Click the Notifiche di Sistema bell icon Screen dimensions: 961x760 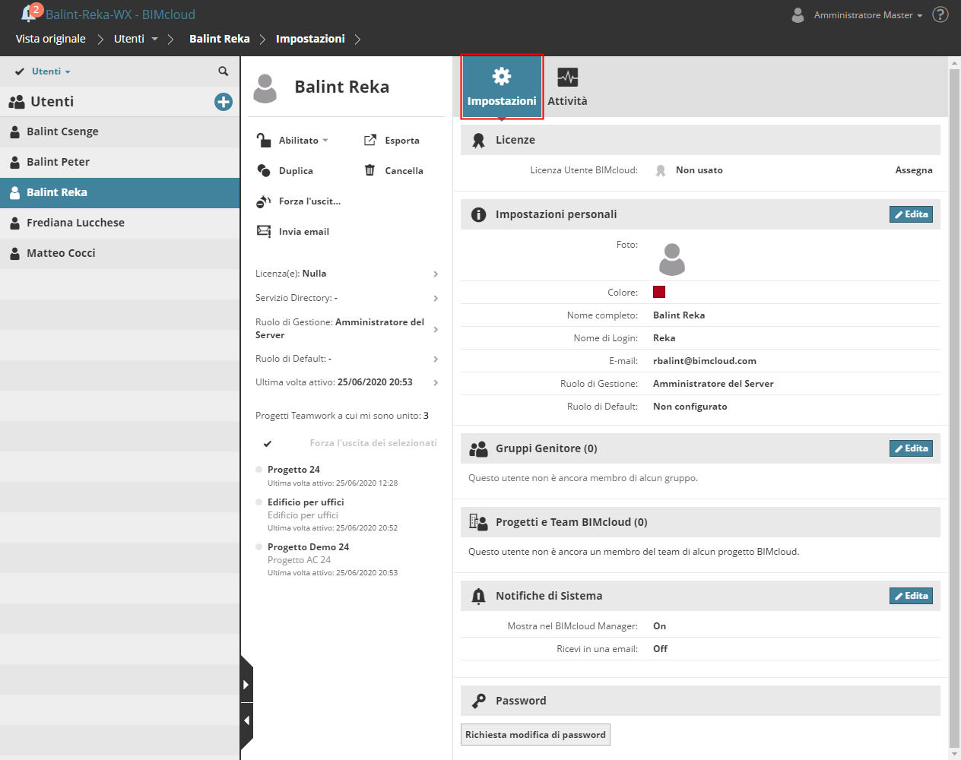click(478, 597)
